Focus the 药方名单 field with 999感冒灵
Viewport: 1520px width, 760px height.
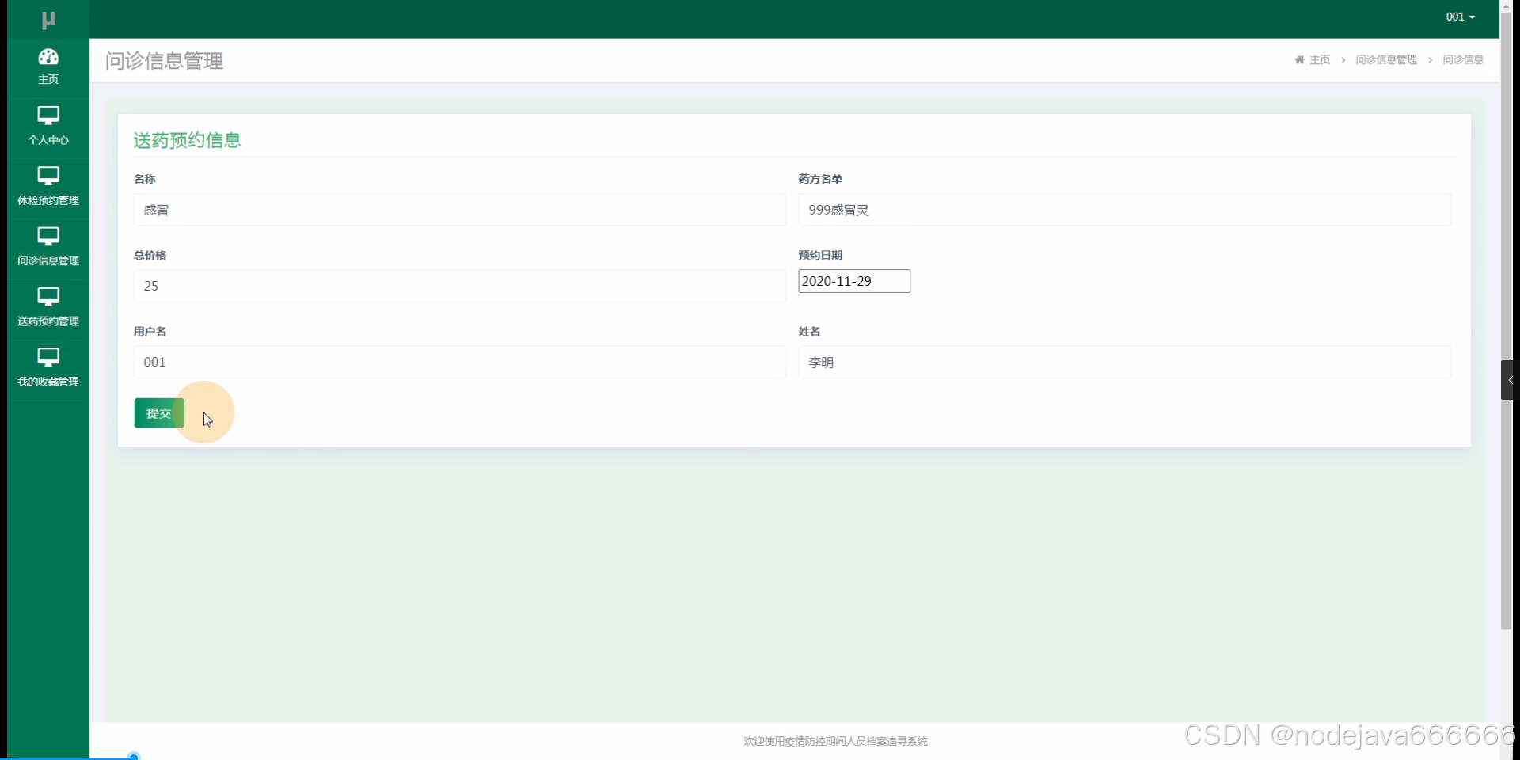tap(1124, 210)
